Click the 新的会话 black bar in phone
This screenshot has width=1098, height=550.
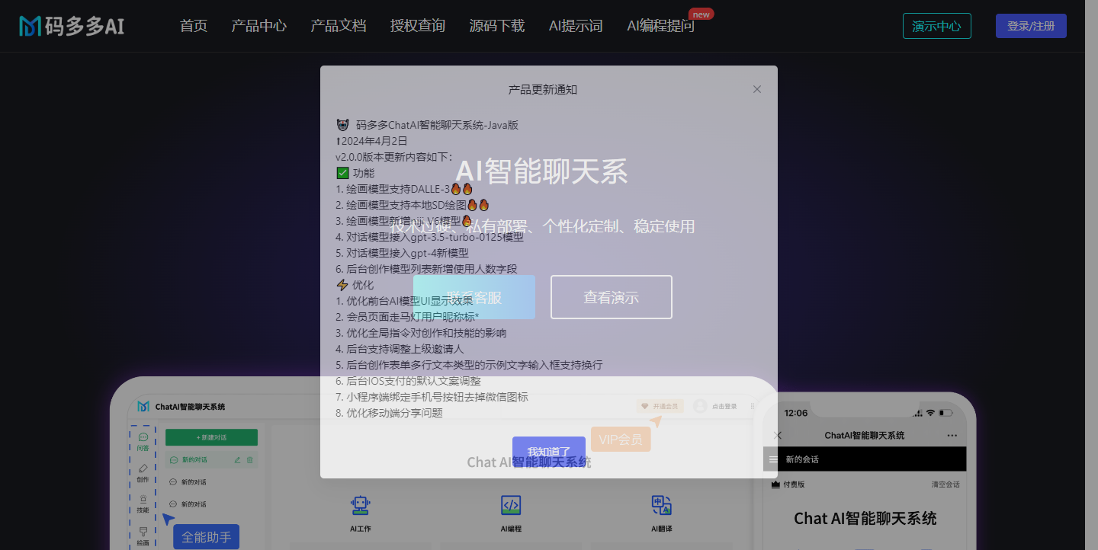(x=865, y=459)
